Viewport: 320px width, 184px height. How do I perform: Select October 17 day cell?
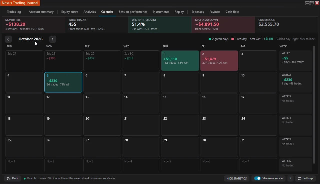tap(258, 104)
